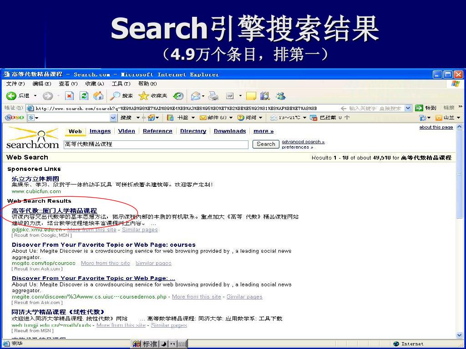Click the Internet zone globe icon
466x349 pixels.
(x=396, y=344)
